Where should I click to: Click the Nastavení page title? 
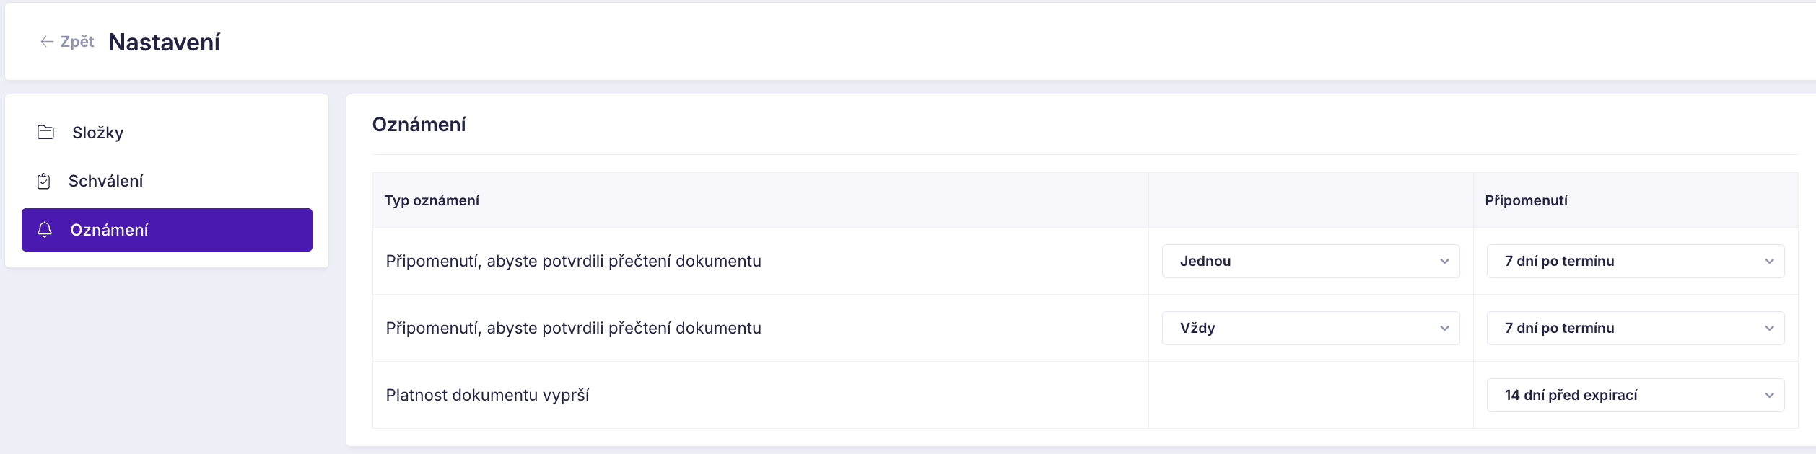[164, 43]
